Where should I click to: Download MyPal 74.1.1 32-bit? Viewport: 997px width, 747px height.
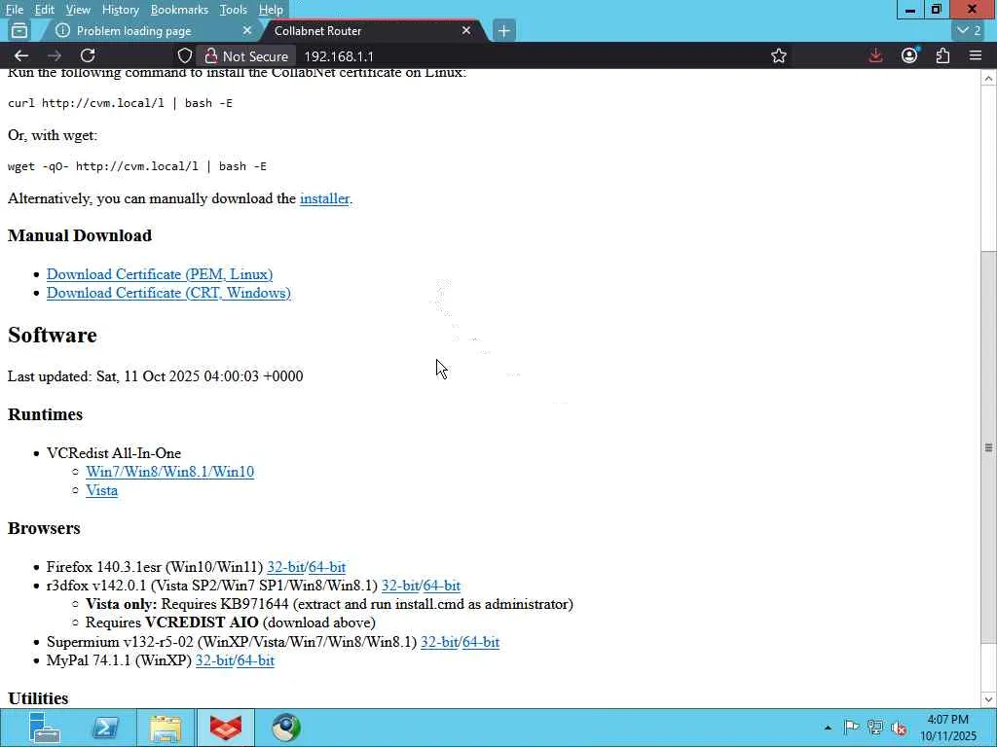[x=214, y=660]
